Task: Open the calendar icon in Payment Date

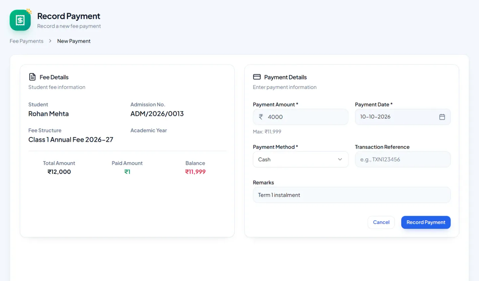Action: point(442,117)
